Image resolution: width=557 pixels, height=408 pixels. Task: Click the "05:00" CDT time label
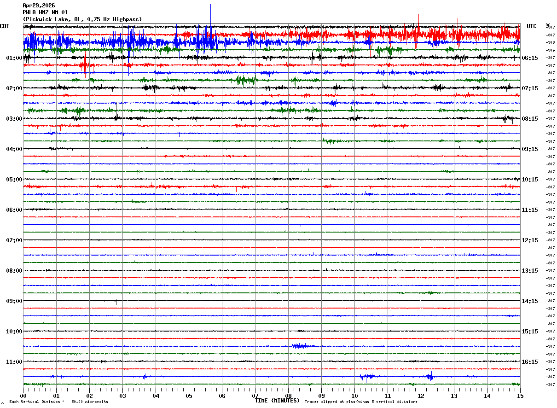point(14,180)
